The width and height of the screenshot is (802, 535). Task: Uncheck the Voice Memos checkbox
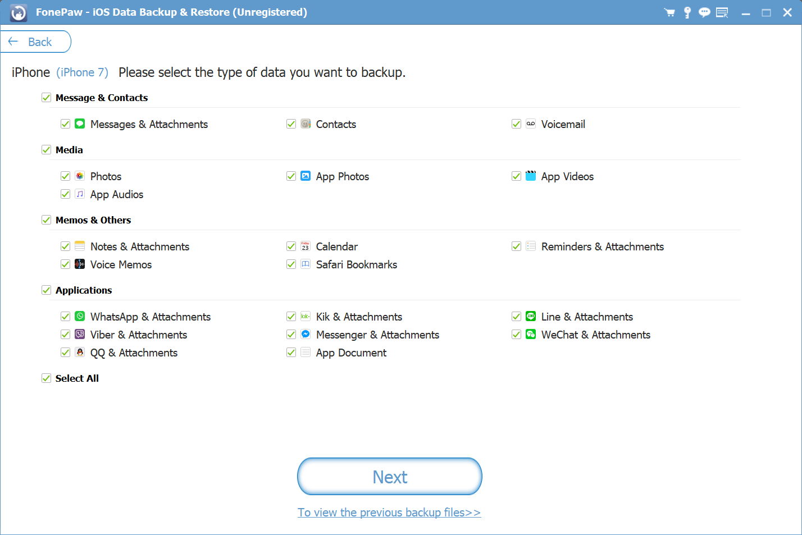pyautogui.click(x=65, y=264)
